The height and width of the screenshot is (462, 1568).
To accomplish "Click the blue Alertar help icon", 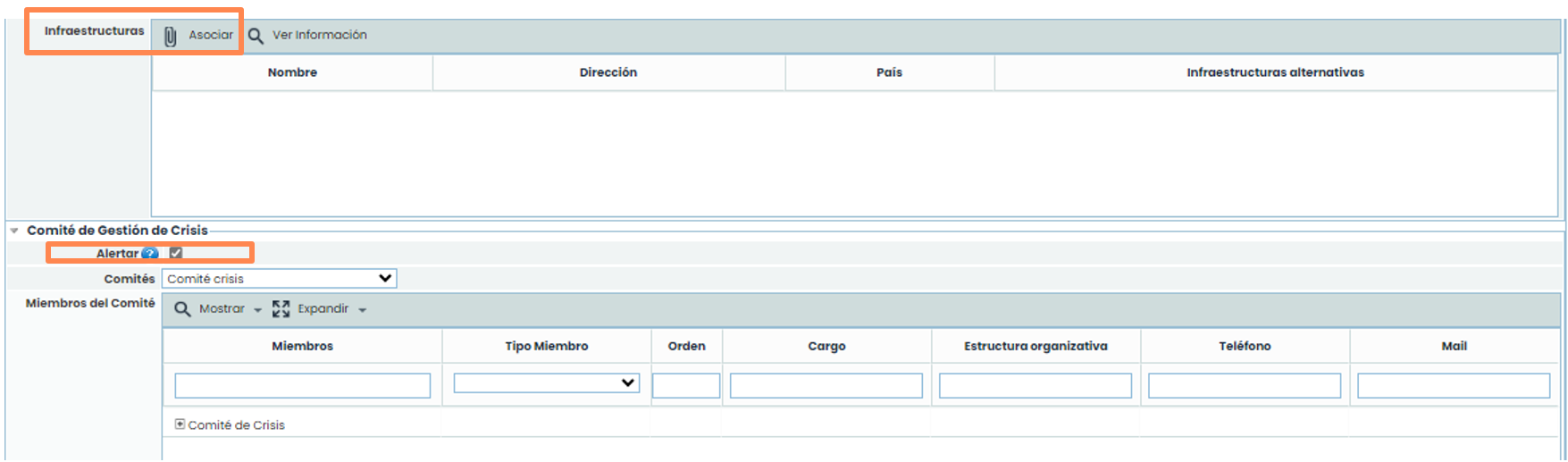I will [150, 254].
